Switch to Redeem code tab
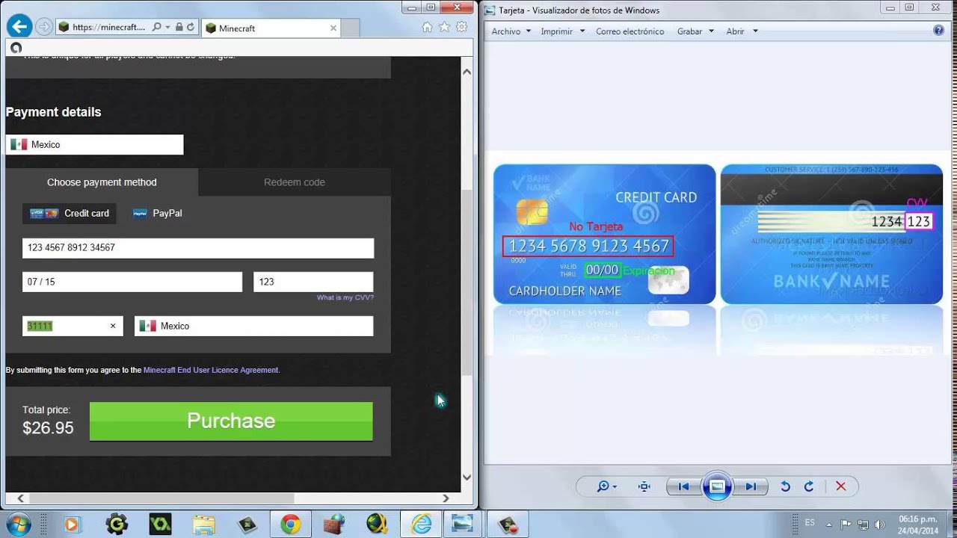The height and width of the screenshot is (538, 957). click(x=295, y=182)
